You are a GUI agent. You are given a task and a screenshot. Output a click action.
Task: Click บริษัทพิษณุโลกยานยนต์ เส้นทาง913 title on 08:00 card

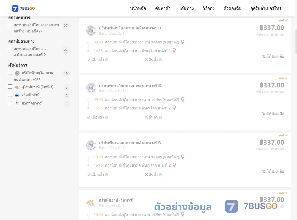pyautogui.click(x=130, y=28)
